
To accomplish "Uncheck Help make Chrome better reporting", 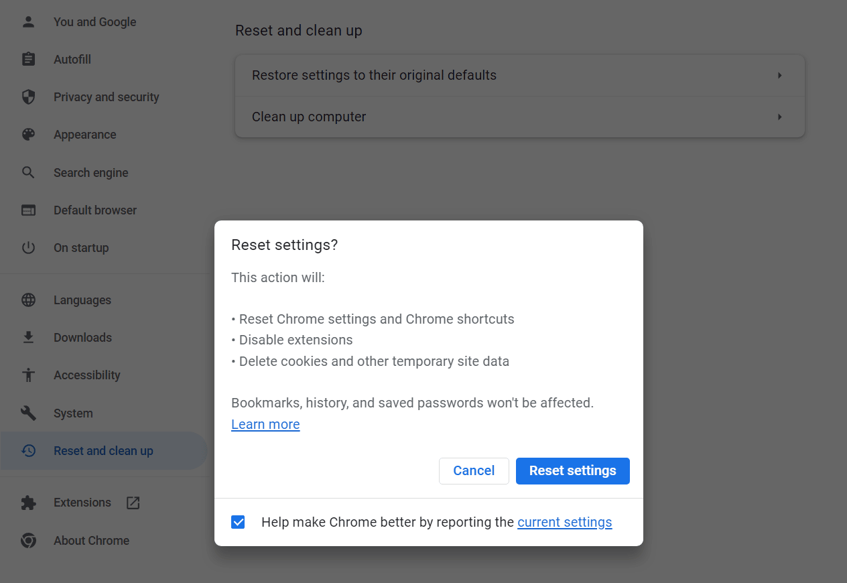I will (238, 521).
